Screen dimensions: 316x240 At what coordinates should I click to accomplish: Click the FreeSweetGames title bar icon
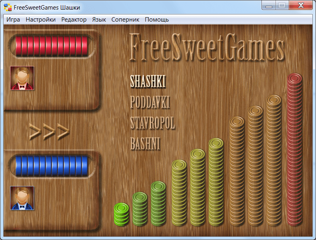(x=8, y=7)
